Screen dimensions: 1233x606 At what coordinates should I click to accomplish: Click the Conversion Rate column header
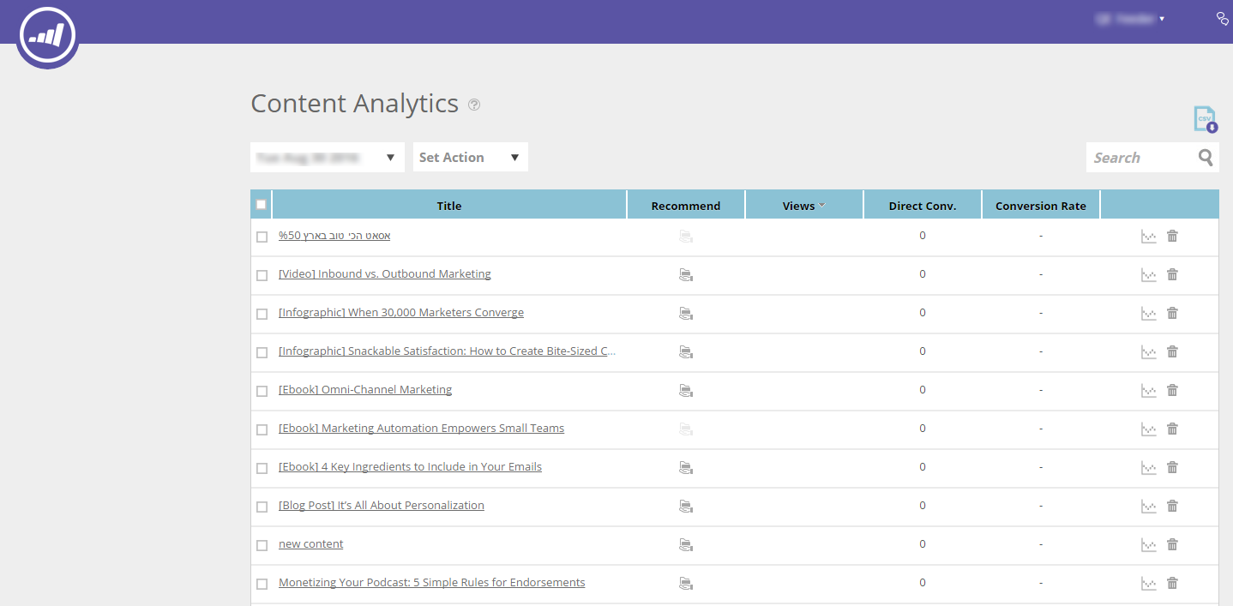(1041, 206)
